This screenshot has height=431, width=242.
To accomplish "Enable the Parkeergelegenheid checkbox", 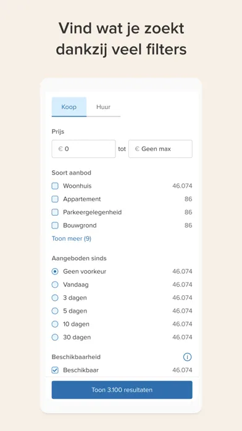I will pyautogui.click(x=55, y=212).
